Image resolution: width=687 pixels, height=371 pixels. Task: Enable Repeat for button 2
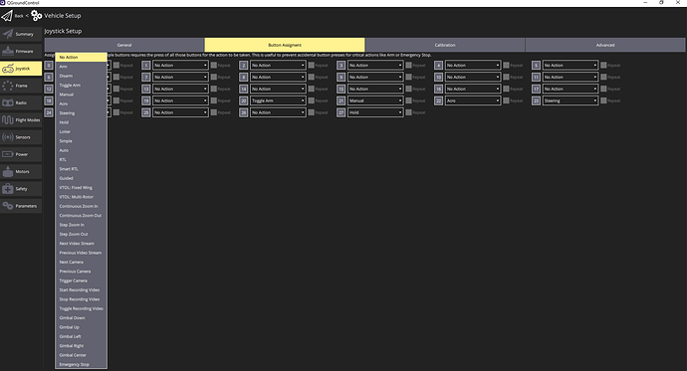311,66
